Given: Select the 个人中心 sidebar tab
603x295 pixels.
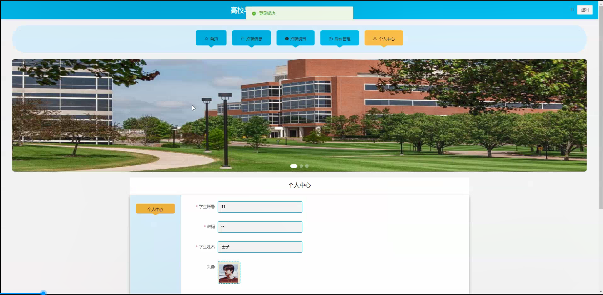Looking at the screenshot, I should [x=155, y=209].
